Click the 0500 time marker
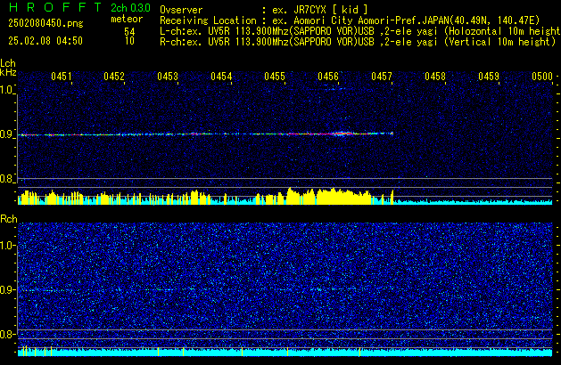The height and width of the screenshot is (365, 561). point(542,77)
